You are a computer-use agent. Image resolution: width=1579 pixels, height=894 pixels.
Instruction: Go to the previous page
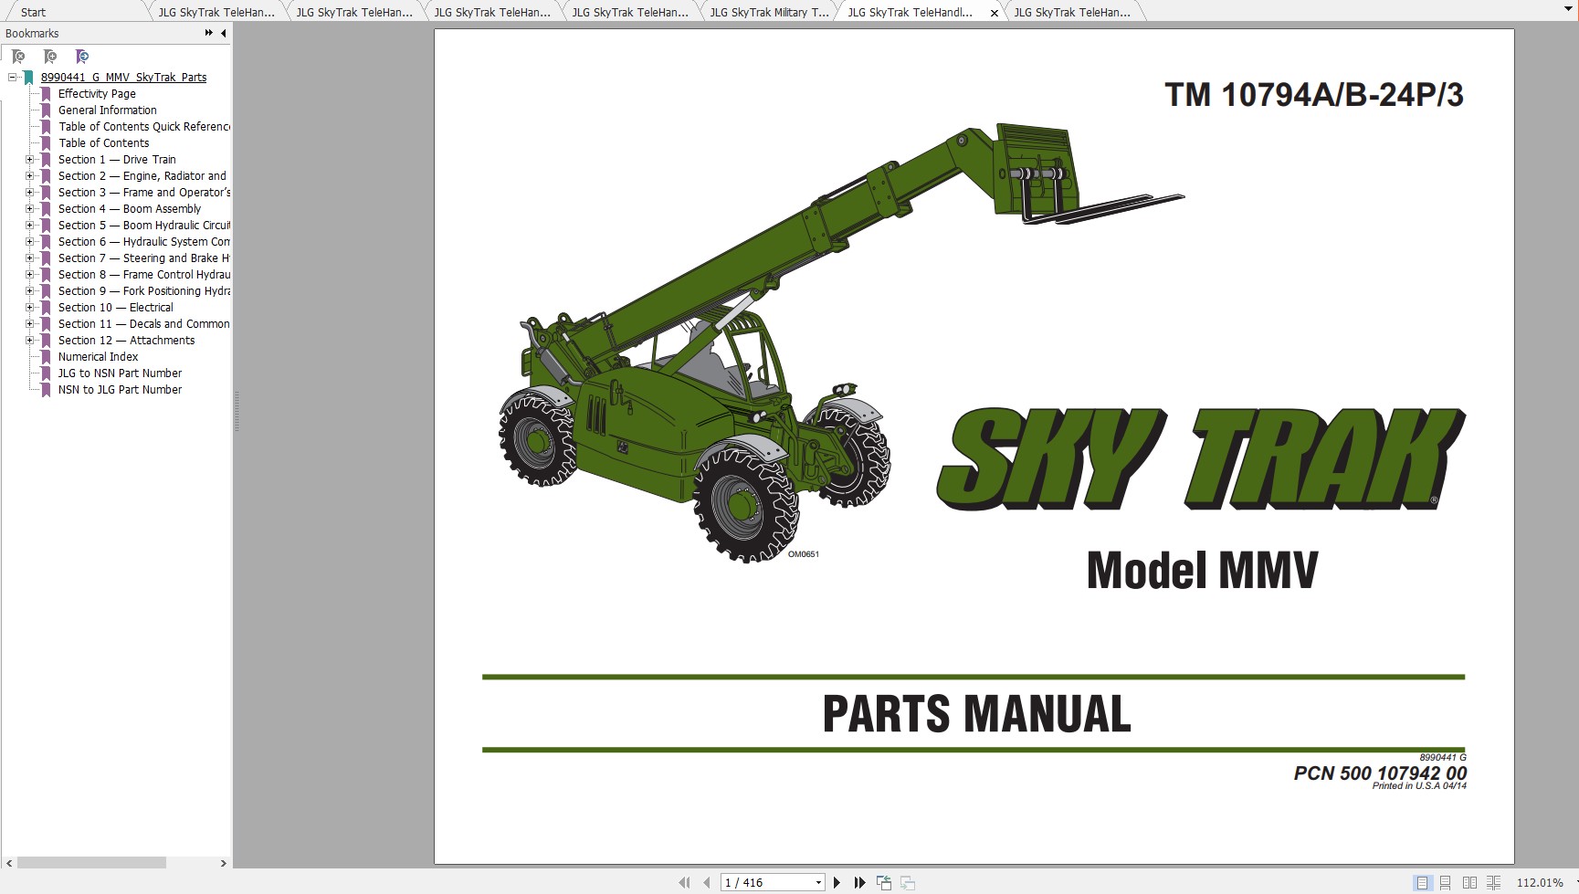tap(706, 882)
